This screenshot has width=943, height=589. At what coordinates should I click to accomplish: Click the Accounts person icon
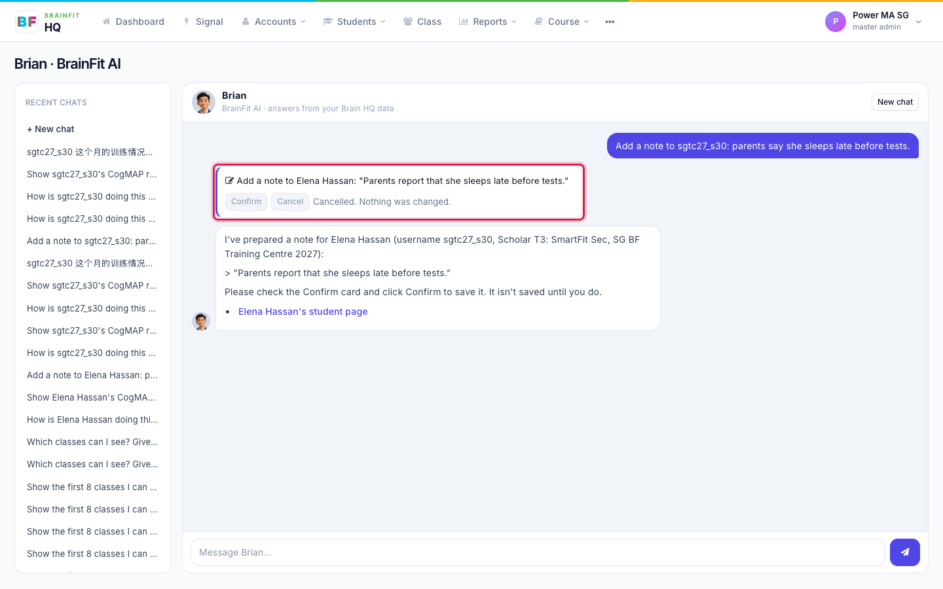(246, 22)
